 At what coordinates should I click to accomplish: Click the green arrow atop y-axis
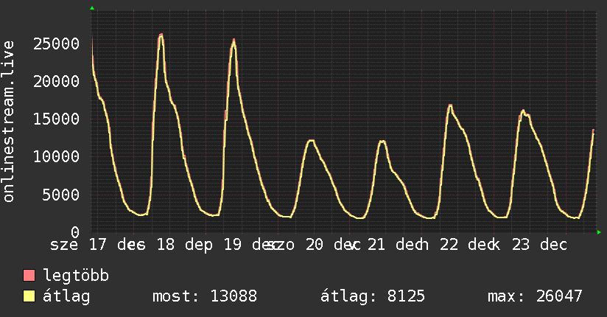coord(92,8)
